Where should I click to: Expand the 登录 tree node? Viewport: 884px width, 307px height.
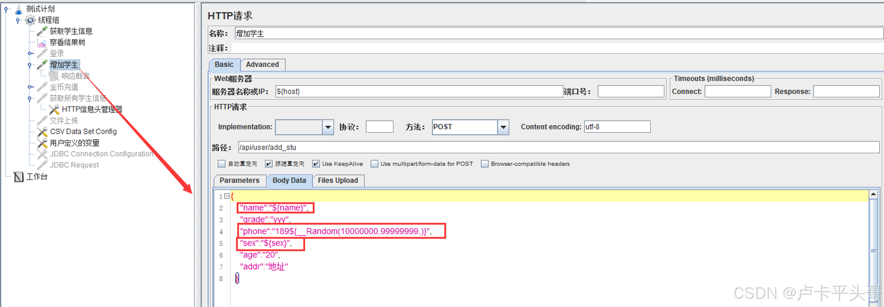click(x=30, y=53)
